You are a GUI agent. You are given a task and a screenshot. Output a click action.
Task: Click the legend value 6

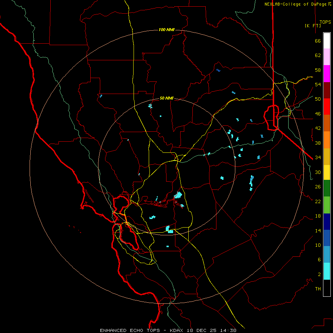(319, 259)
